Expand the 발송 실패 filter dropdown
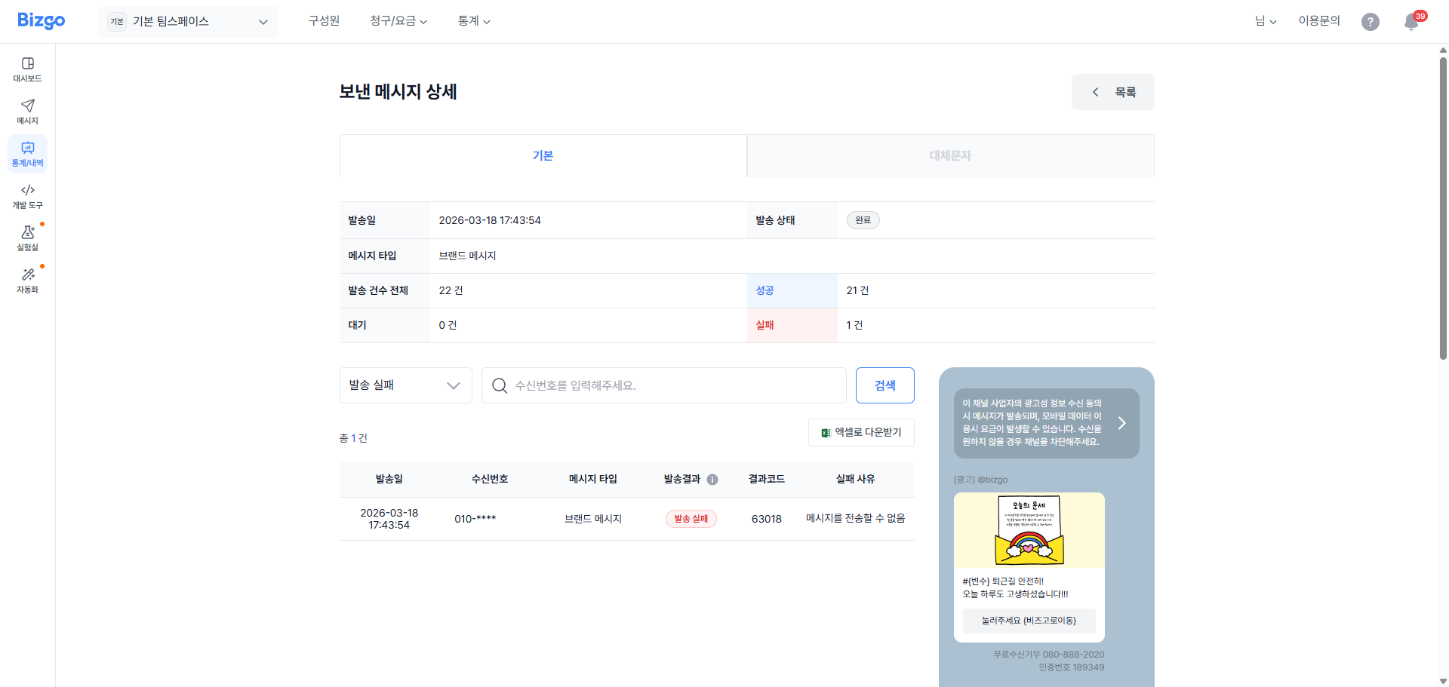 pyautogui.click(x=405, y=385)
